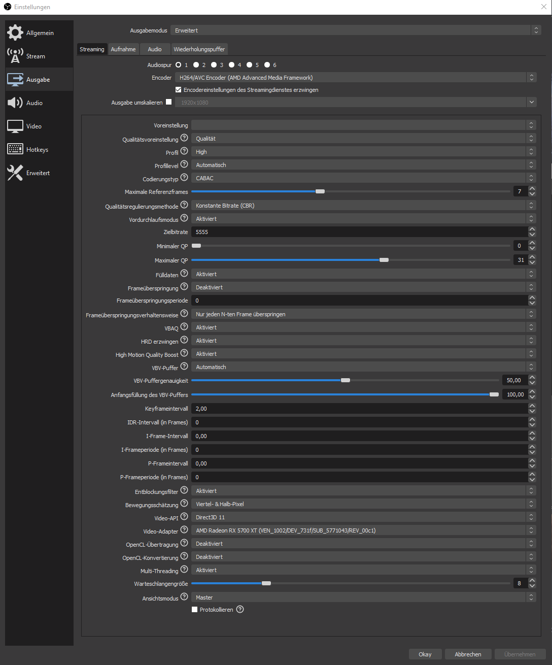Click help icon next to Codierungstyp
Image resolution: width=552 pixels, height=665 pixels.
(184, 177)
